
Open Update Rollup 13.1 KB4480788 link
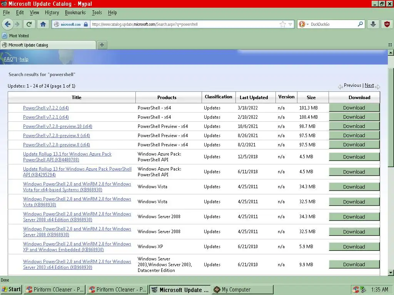[67, 157]
